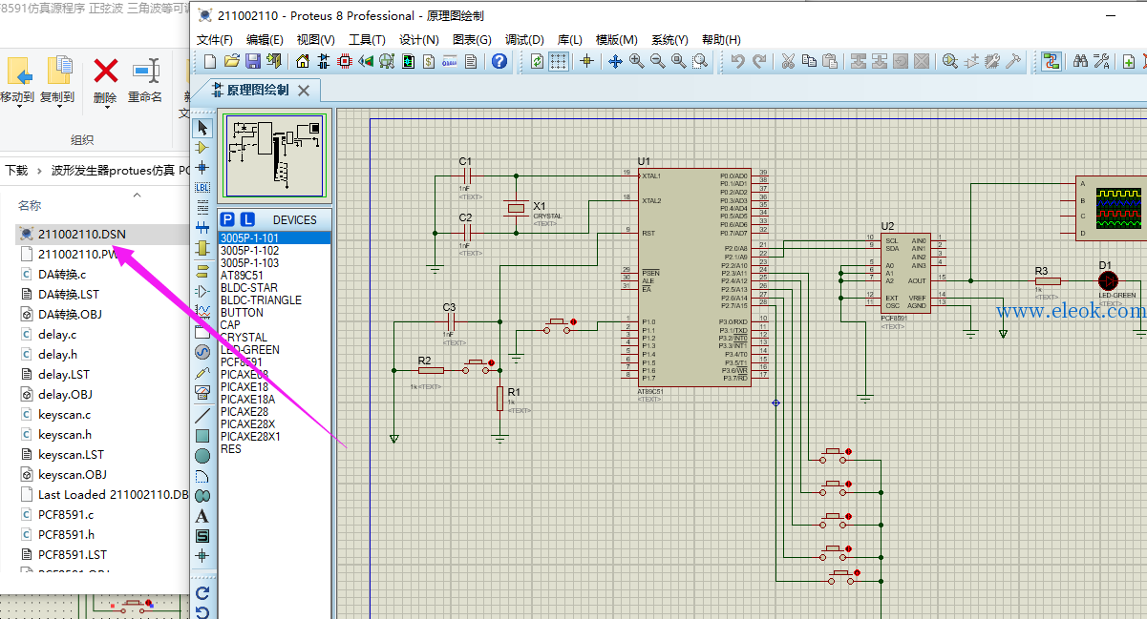Open the 帮助(H) menu
The height and width of the screenshot is (619, 1147).
pyautogui.click(x=721, y=40)
